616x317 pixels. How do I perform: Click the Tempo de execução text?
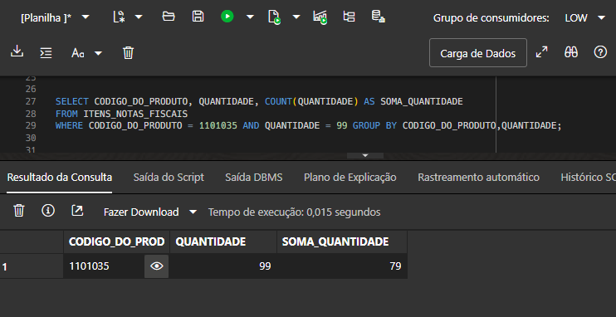point(294,212)
